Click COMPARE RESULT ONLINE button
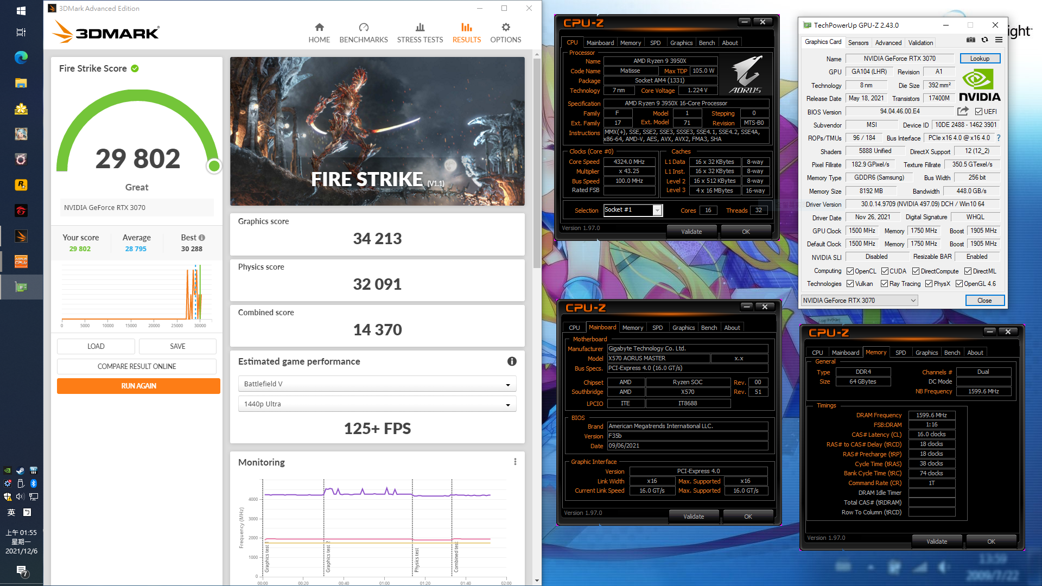This screenshot has width=1042, height=586. coord(137,366)
